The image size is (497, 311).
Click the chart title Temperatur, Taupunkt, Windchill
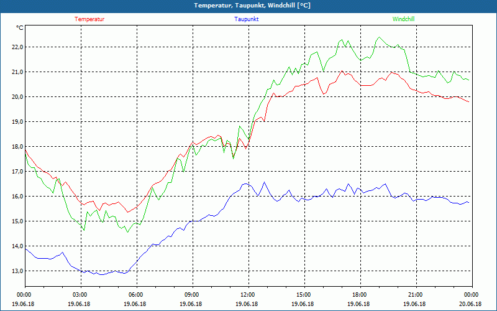pos(252,6)
